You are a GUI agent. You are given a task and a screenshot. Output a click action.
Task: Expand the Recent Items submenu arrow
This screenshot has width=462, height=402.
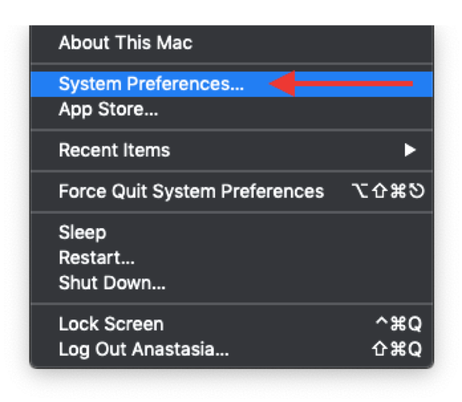coord(410,150)
